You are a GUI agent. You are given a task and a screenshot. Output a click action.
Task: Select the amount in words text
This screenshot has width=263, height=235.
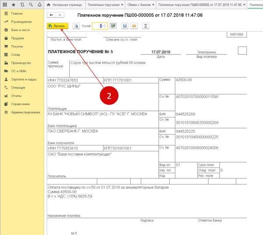click(x=108, y=63)
